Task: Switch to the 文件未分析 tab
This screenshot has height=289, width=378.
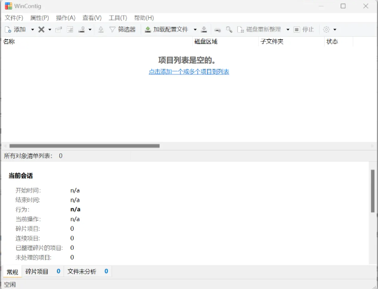Action: (x=82, y=271)
